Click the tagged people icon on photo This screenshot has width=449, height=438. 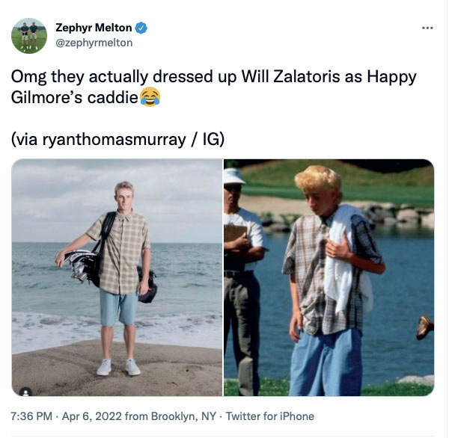pos(26,389)
